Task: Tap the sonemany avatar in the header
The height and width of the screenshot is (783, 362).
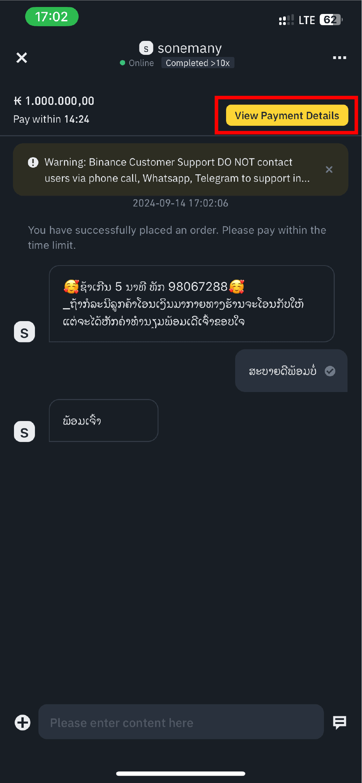Action: pyautogui.click(x=146, y=48)
